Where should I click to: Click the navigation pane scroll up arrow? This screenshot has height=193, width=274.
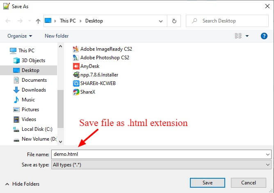[60, 46]
